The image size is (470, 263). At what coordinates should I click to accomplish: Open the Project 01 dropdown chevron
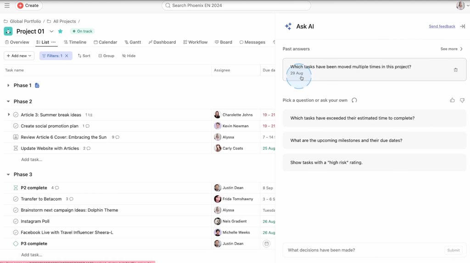[x=51, y=31]
